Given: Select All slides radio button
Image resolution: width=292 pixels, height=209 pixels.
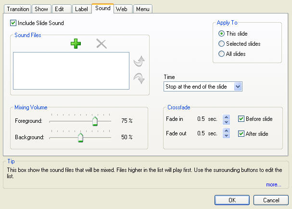Looking at the screenshot, I should pos(221,54).
